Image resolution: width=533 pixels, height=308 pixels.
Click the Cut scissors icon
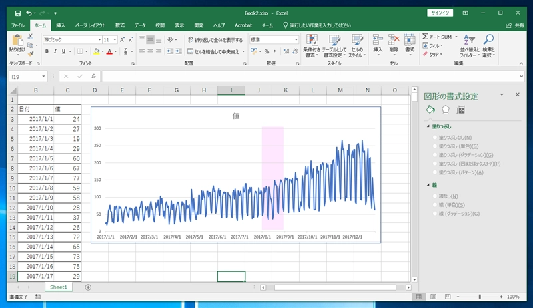31,37
